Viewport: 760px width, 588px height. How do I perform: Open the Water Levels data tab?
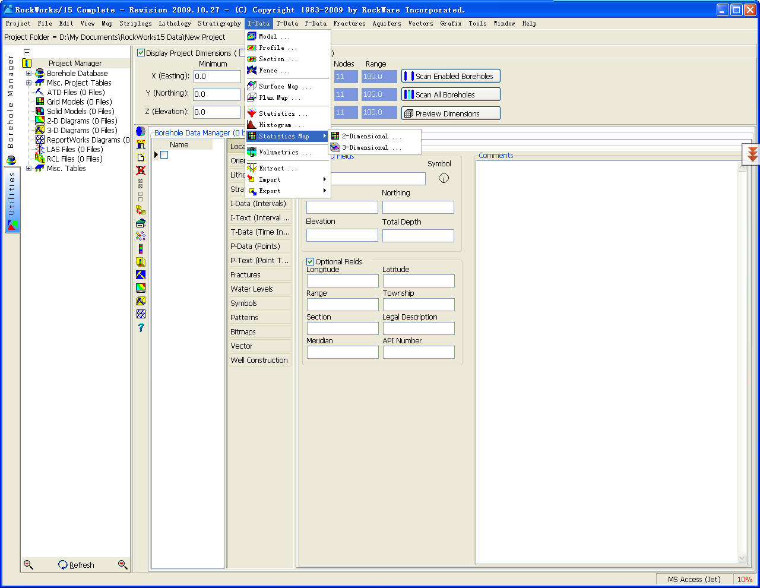pyautogui.click(x=259, y=289)
